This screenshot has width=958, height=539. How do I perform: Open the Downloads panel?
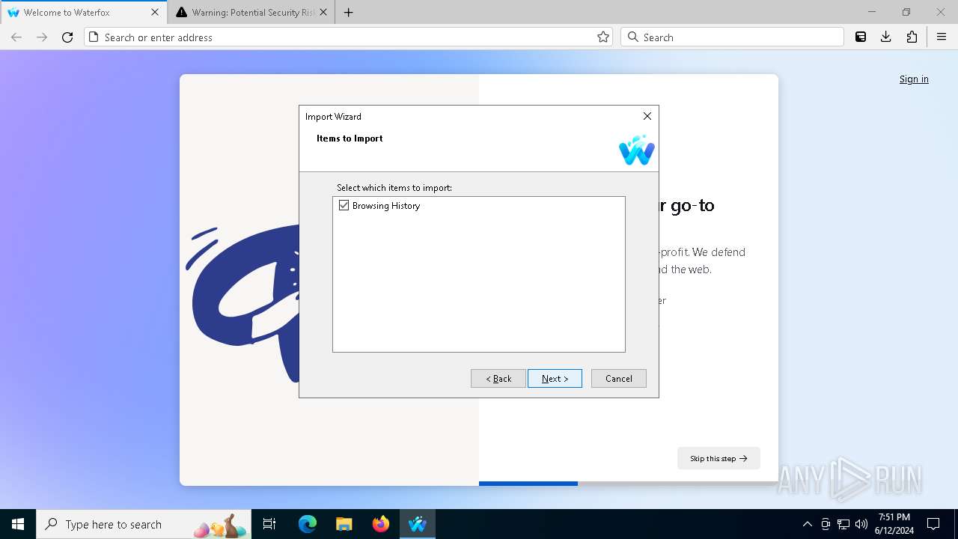tap(886, 37)
